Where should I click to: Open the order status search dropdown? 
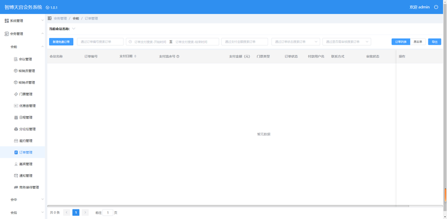296,42
